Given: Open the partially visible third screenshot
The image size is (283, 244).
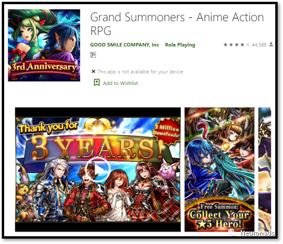Looking at the screenshot, I should (x=265, y=170).
